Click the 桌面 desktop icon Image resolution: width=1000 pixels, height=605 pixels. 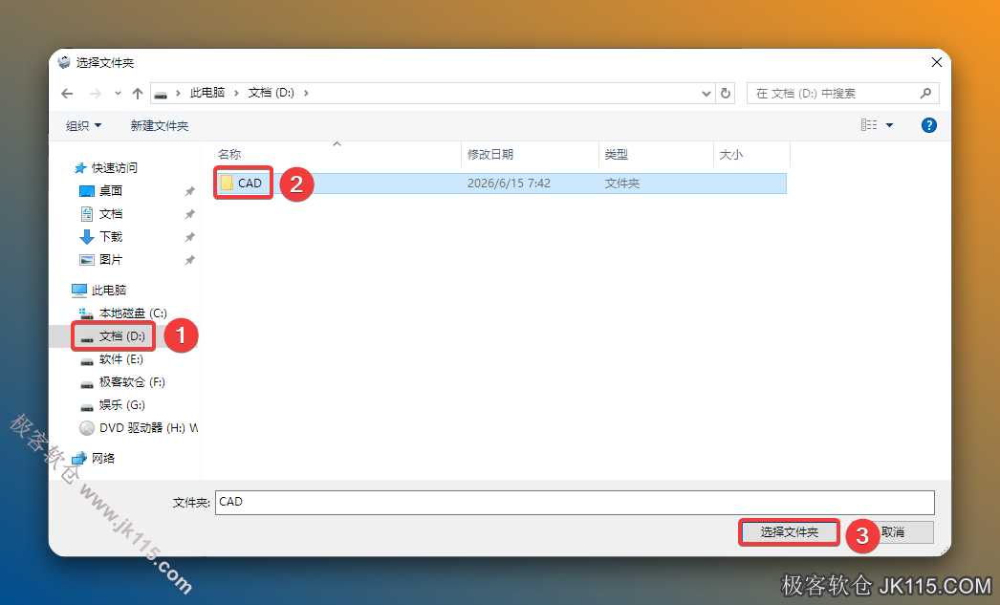pos(87,191)
